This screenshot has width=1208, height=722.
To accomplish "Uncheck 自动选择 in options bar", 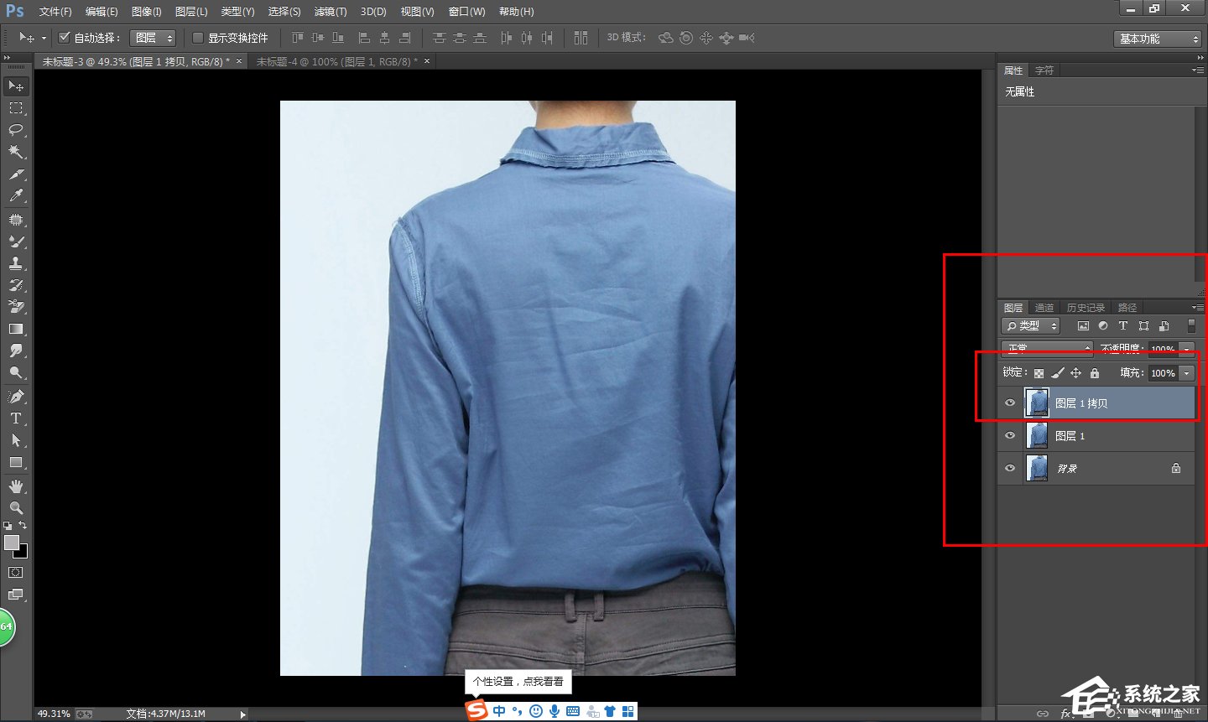I will 65,37.
